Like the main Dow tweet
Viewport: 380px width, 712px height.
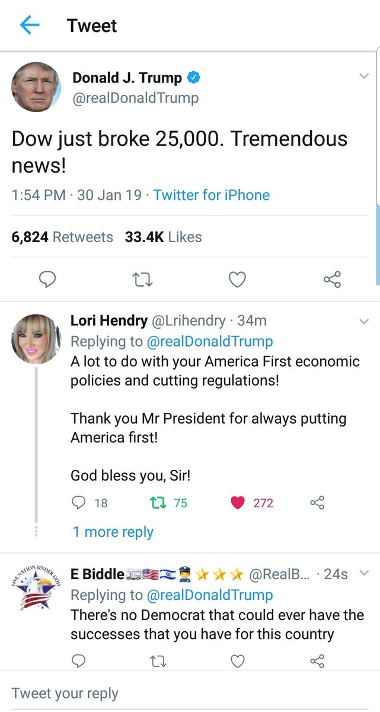(x=237, y=279)
